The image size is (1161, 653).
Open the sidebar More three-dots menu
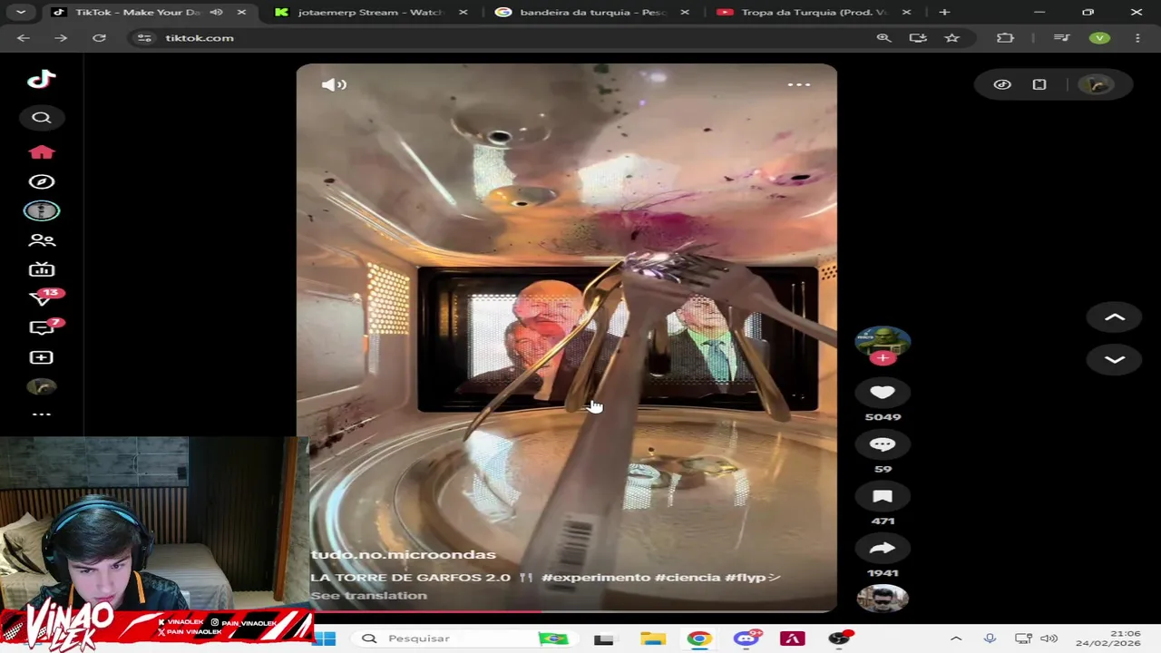(42, 414)
